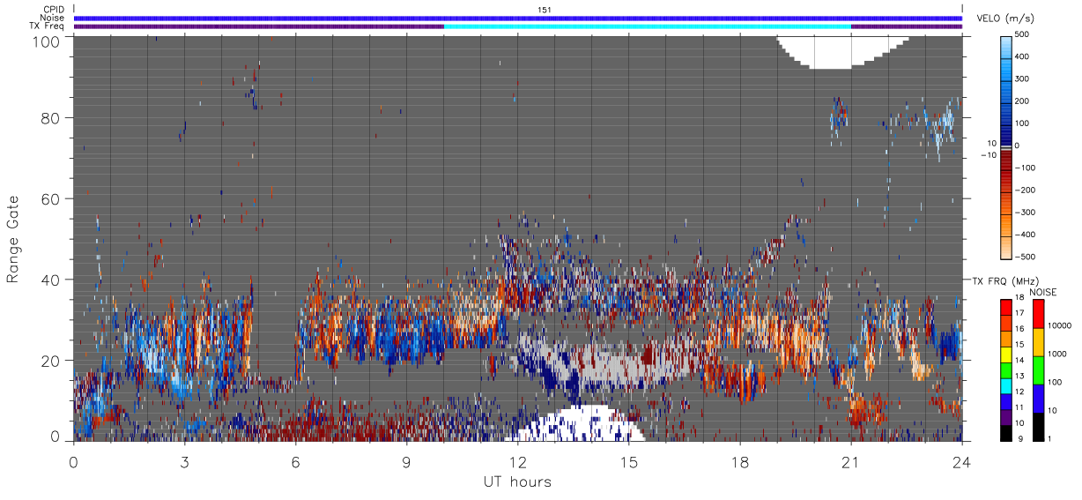
Task: Click the green 100–1000 NOISE colorbar segment
Action: pyautogui.click(x=1038, y=369)
